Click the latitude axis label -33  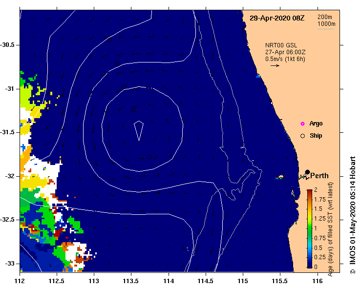pyautogui.click(x=10, y=264)
